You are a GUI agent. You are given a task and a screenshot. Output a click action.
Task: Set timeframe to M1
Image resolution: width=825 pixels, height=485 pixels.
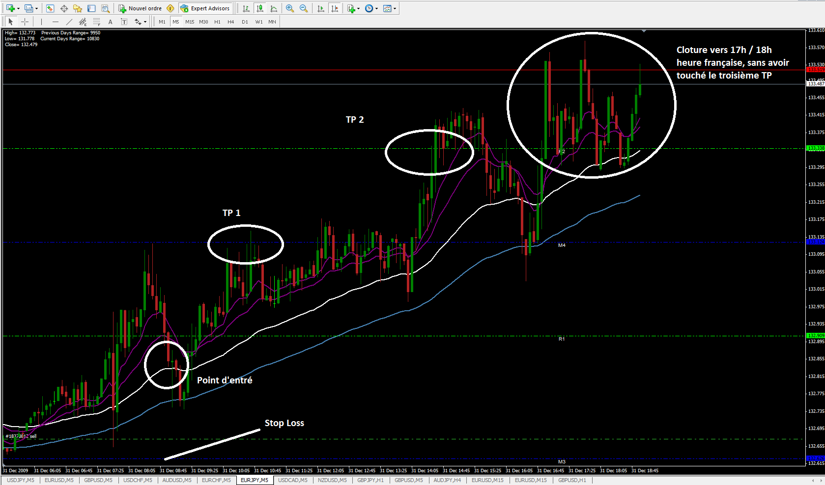(162, 22)
